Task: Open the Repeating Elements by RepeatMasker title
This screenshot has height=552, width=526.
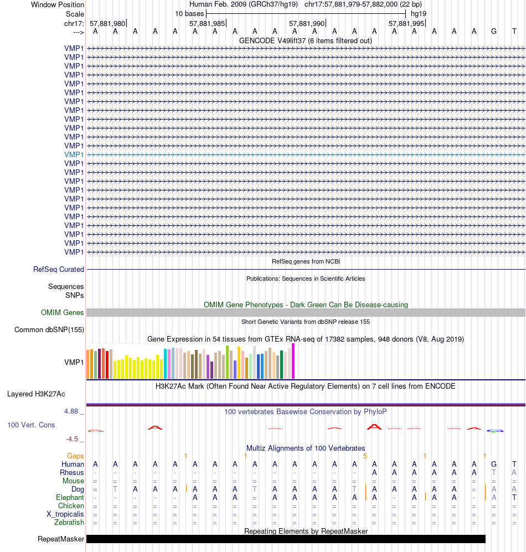Action: [306, 532]
